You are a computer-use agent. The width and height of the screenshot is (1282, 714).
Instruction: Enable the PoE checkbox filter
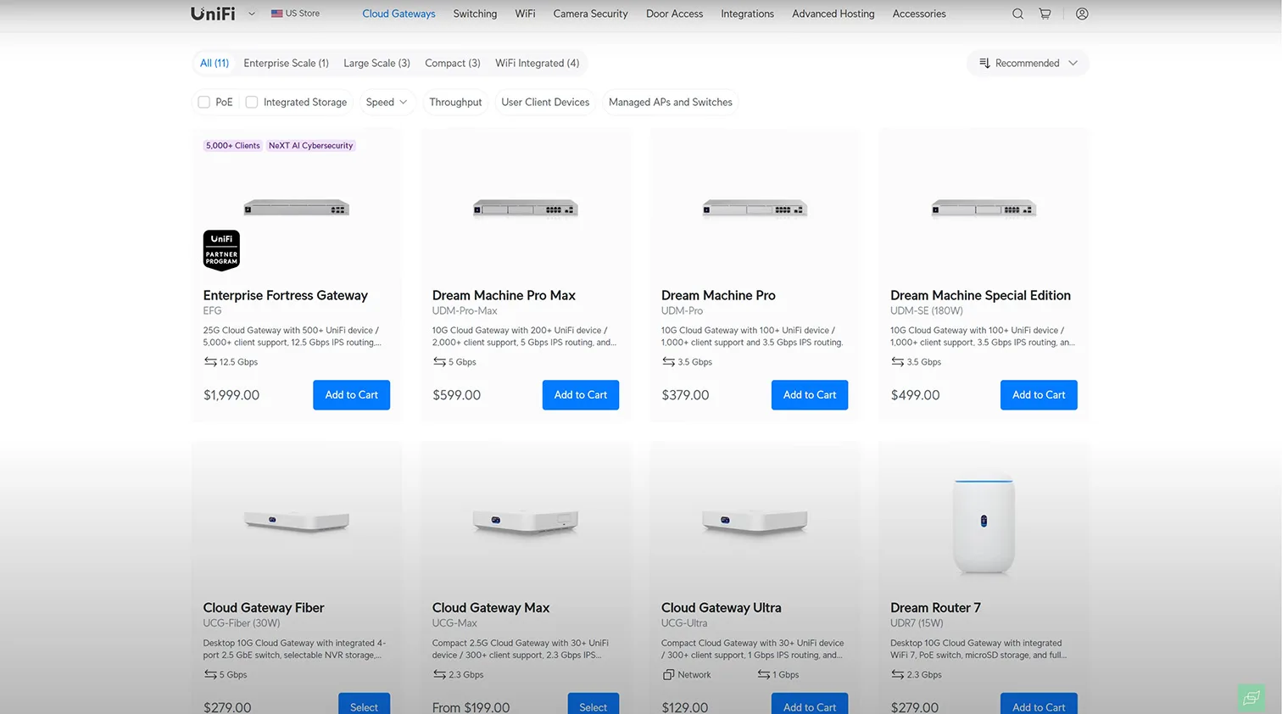point(204,103)
